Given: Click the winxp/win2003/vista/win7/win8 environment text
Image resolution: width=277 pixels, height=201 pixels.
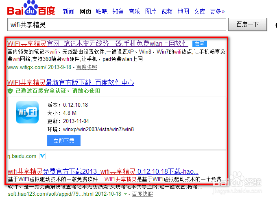Looking at the screenshot, I should (x=98, y=129).
